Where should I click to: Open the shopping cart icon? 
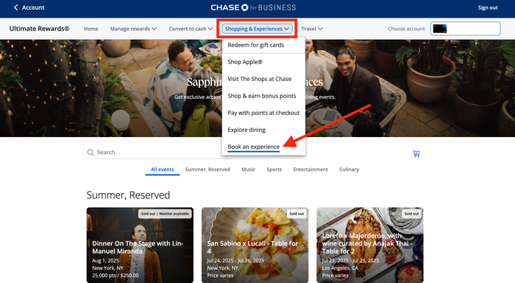416,154
